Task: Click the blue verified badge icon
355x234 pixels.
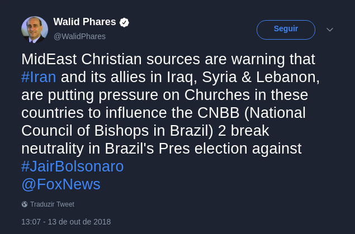Action: pos(124,22)
